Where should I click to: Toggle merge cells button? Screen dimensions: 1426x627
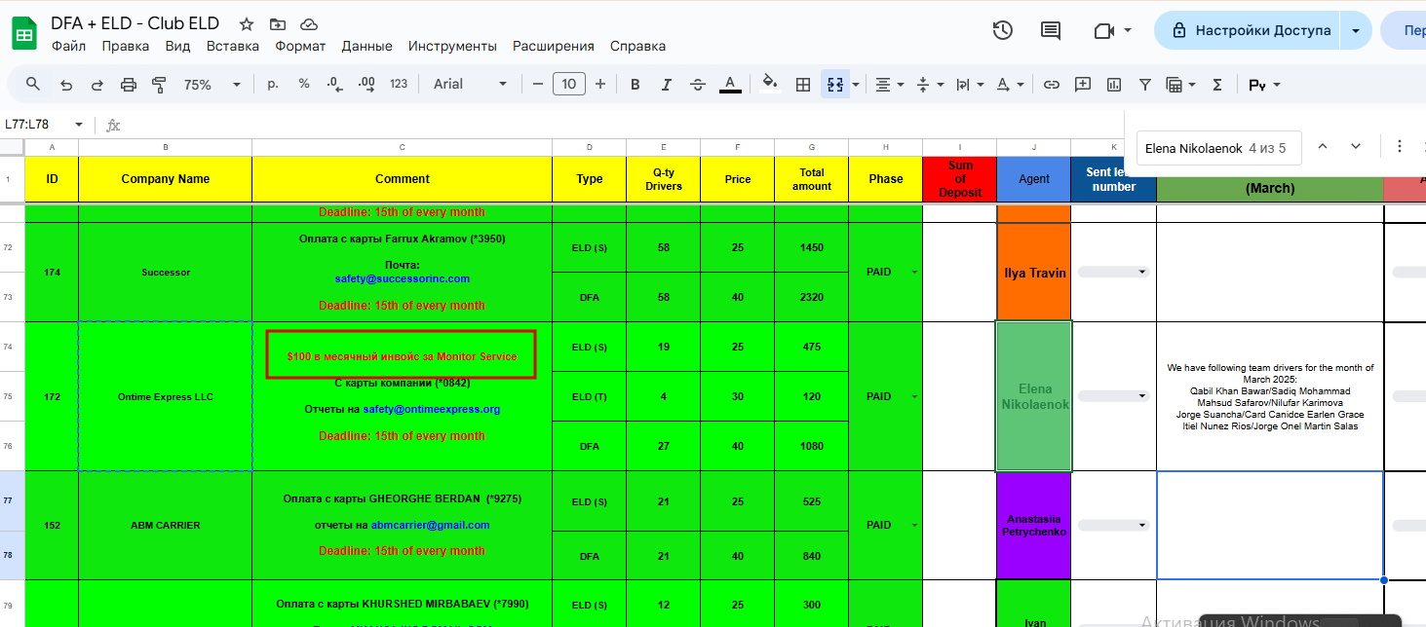click(835, 85)
